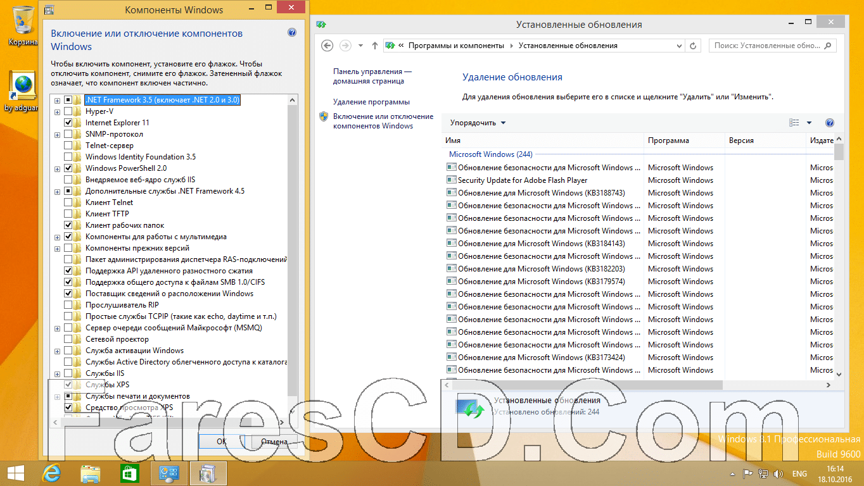The image size is (864, 486).
Task: Open Windows Store from taskbar
Action: (130, 473)
